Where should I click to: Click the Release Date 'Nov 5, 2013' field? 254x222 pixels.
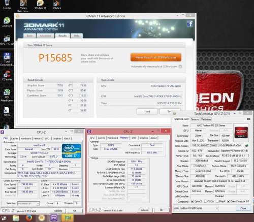click(198, 141)
